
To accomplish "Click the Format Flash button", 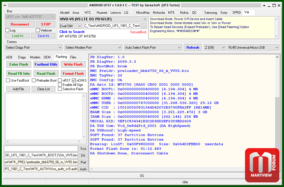I will pos(73,74).
